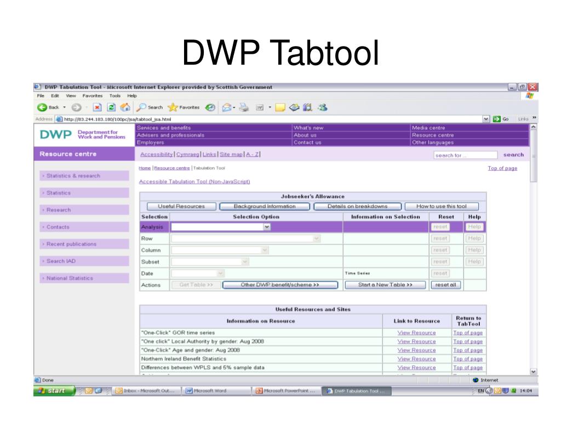Click the page scrollbar down arrow
The width and height of the screenshot is (561, 421).
[x=533, y=372]
